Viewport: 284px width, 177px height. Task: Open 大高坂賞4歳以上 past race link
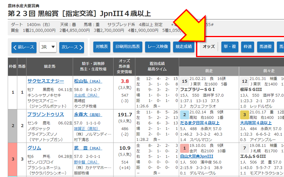point(256,123)
